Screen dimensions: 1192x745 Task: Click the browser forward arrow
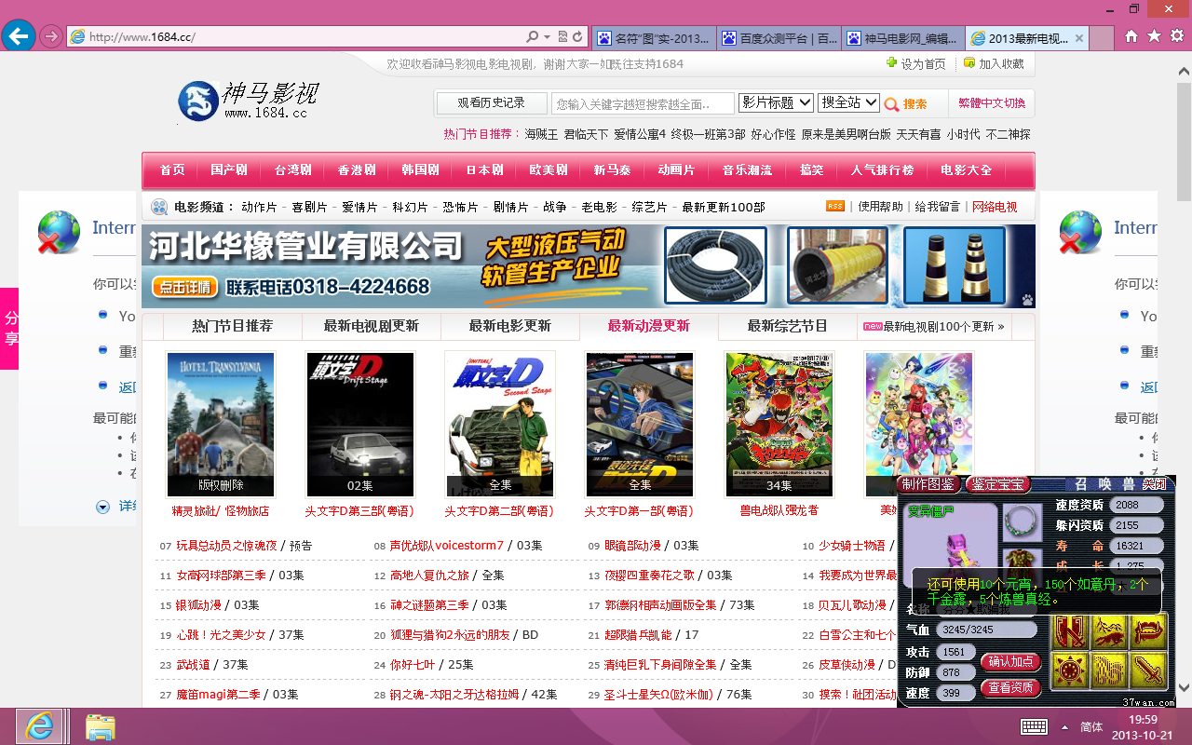click(x=51, y=37)
